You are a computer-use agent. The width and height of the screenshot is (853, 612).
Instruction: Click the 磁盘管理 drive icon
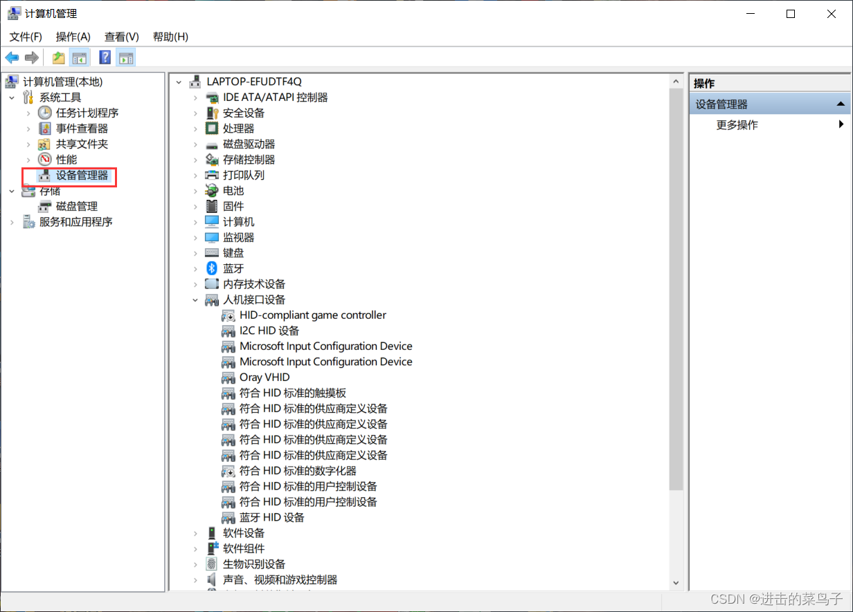pyautogui.click(x=44, y=206)
